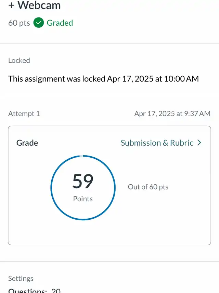This screenshot has width=219, height=293.
Task: Tap the Graded status text
Action: pyautogui.click(x=60, y=23)
